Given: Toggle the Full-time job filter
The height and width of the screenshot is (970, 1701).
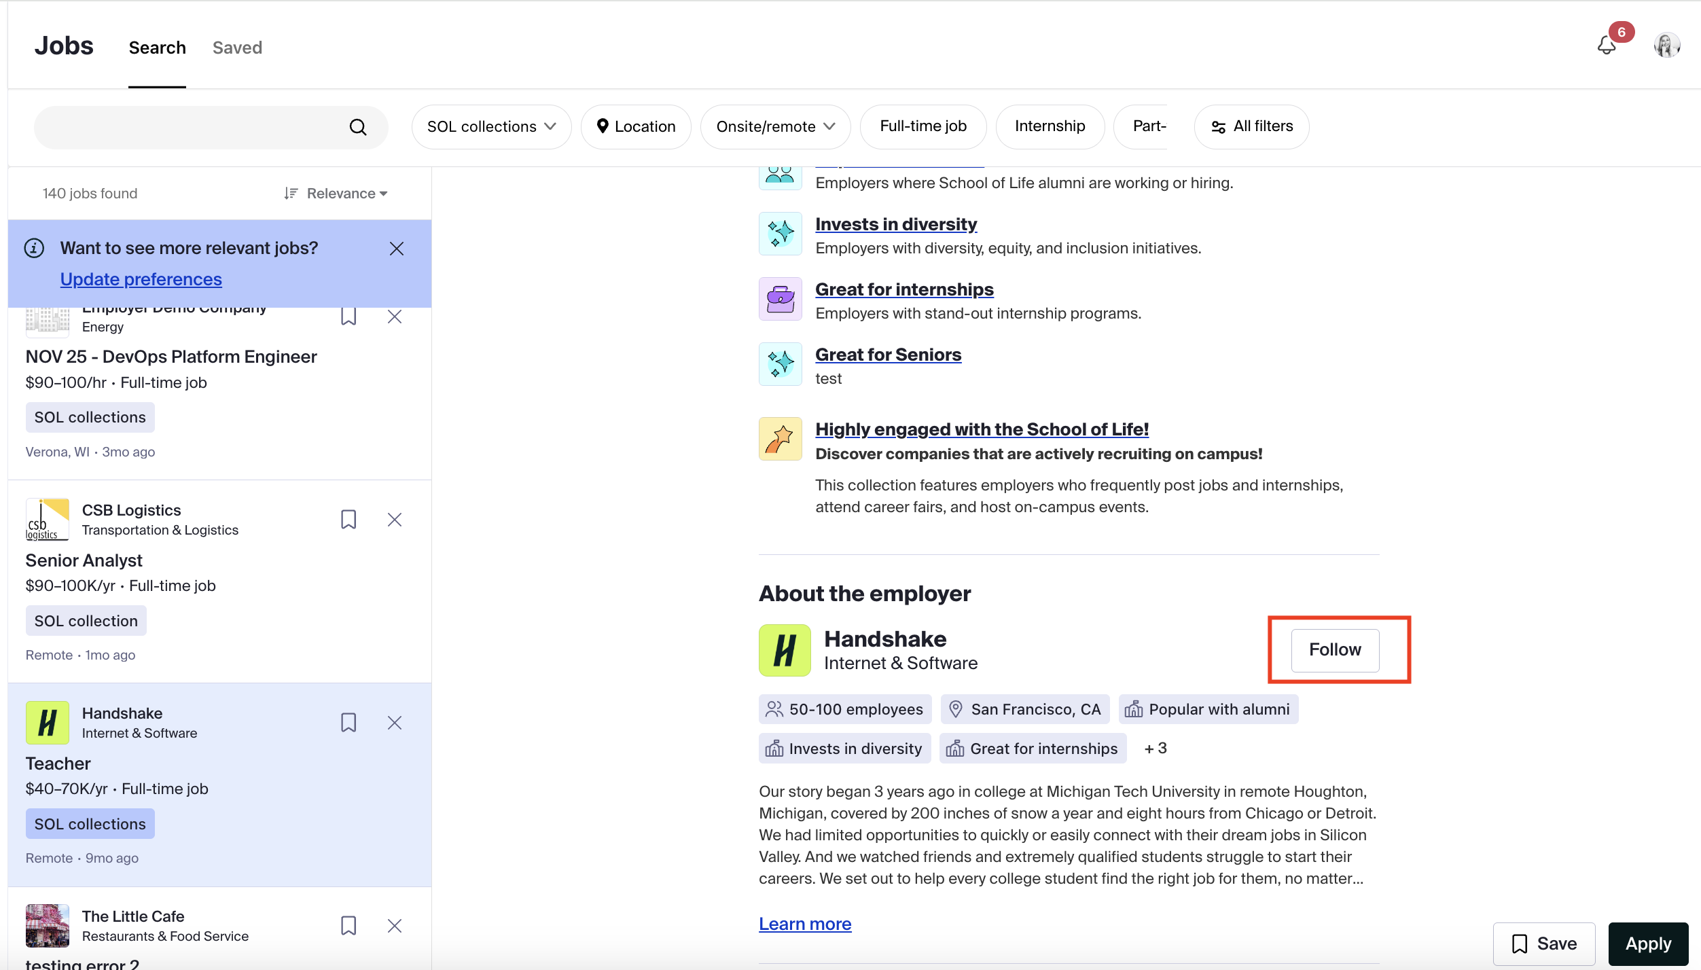Looking at the screenshot, I should click(923, 127).
